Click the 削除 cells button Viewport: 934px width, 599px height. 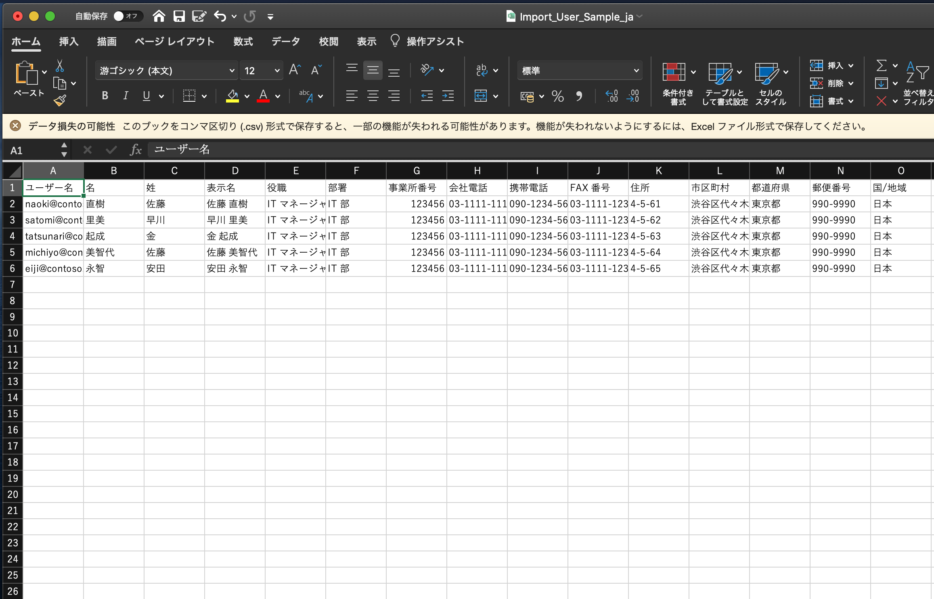(x=831, y=83)
